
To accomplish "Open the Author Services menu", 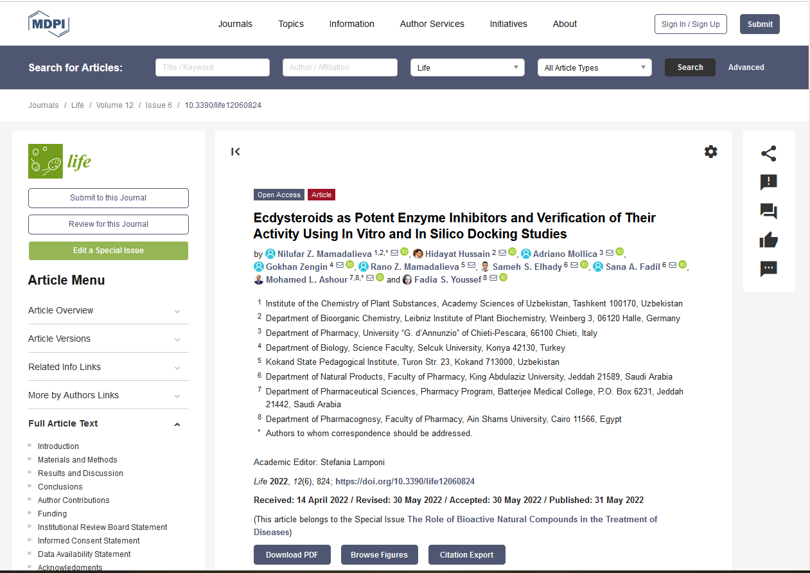I will coord(432,24).
